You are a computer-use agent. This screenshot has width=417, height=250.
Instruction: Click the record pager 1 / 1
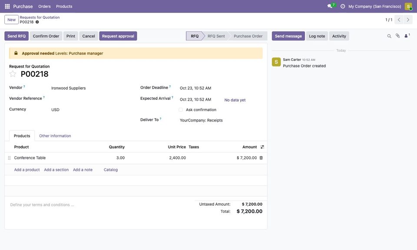(x=388, y=20)
